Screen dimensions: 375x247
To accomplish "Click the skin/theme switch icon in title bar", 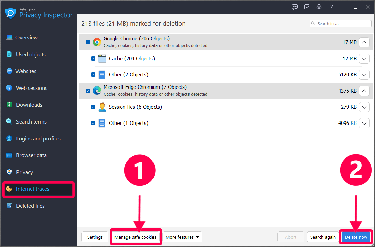I will (x=307, y=7).
